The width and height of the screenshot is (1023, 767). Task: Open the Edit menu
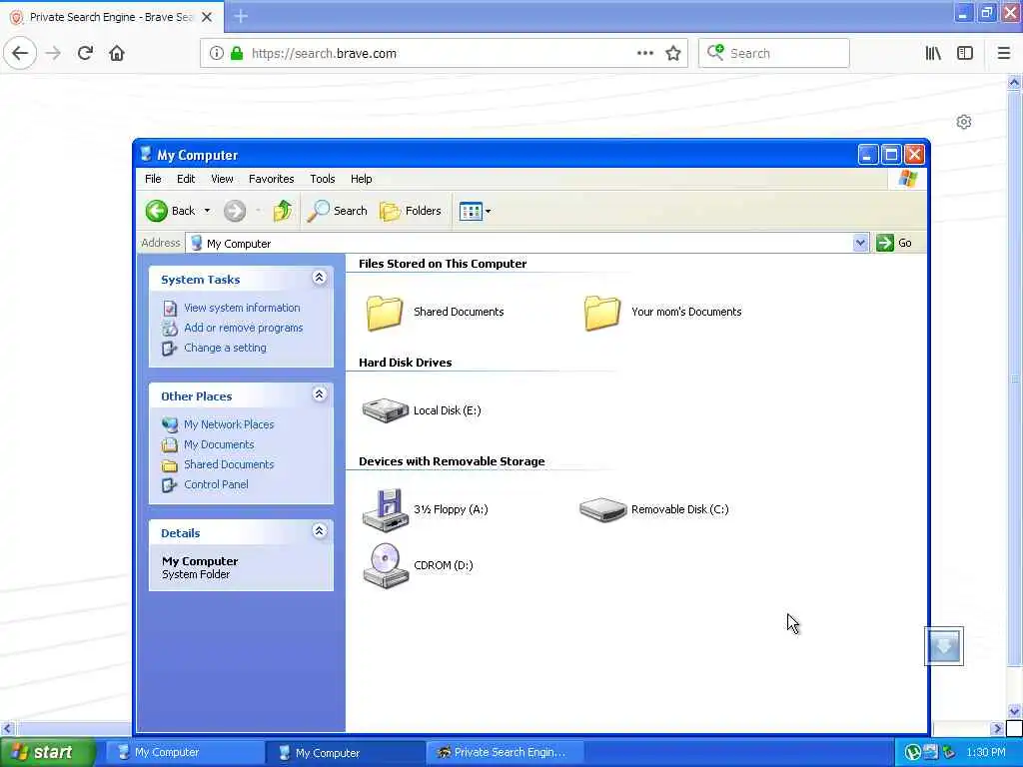pos(186,179)
